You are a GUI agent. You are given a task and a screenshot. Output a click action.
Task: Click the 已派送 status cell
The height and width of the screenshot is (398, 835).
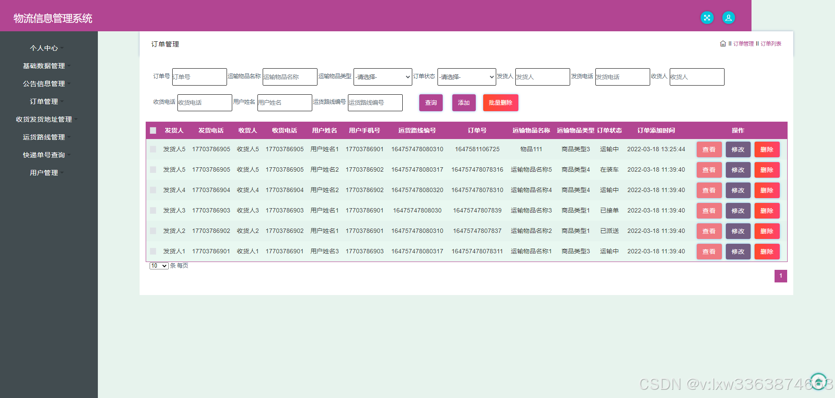(x=609, y=231)
